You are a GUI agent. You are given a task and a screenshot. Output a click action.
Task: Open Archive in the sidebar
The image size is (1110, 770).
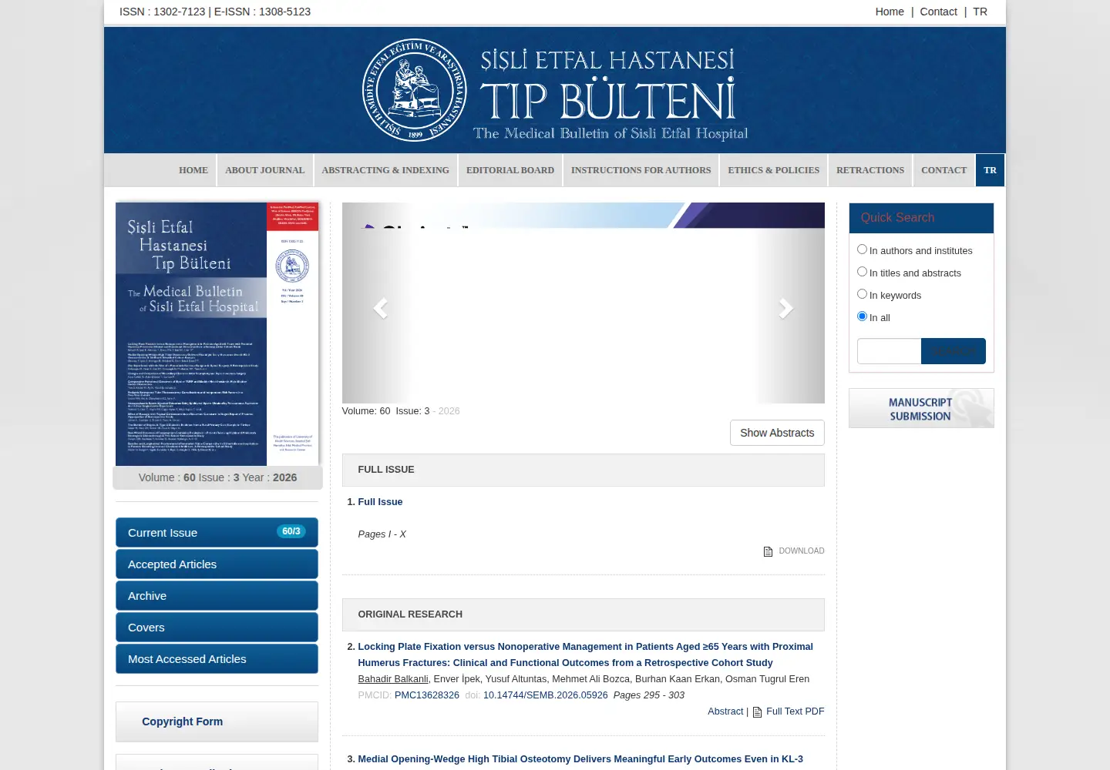pos(217,596)
